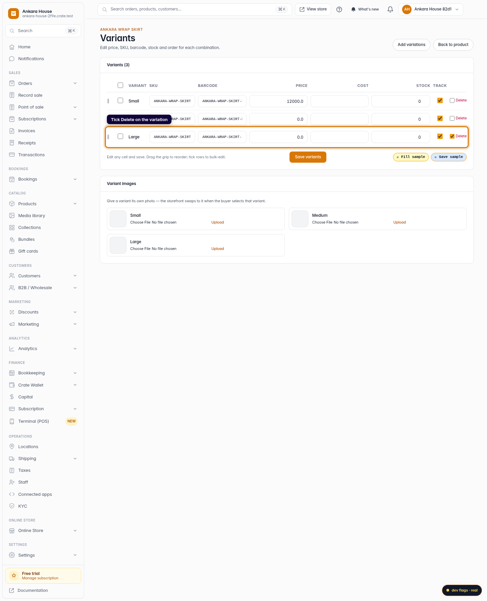Click the Save sample button
The width and height of the screenshot is (487, 601).
tap(449, 157)
